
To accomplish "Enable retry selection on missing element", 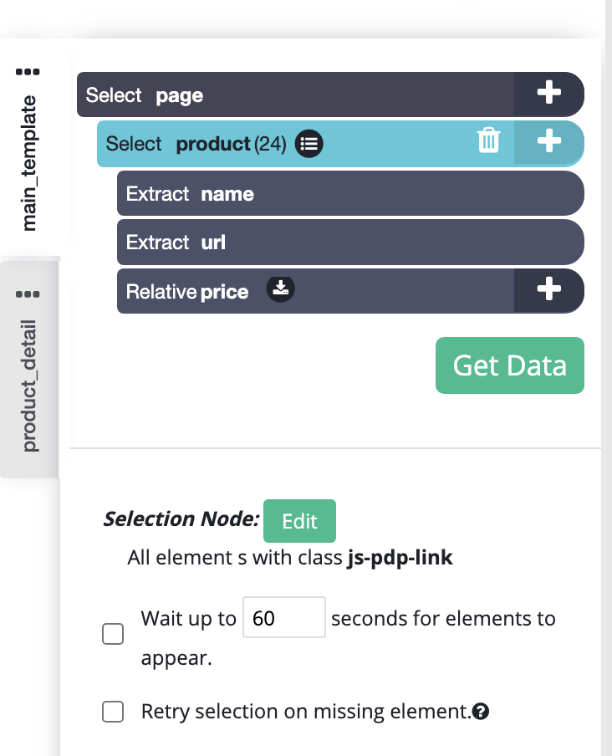I will point(113,712).
